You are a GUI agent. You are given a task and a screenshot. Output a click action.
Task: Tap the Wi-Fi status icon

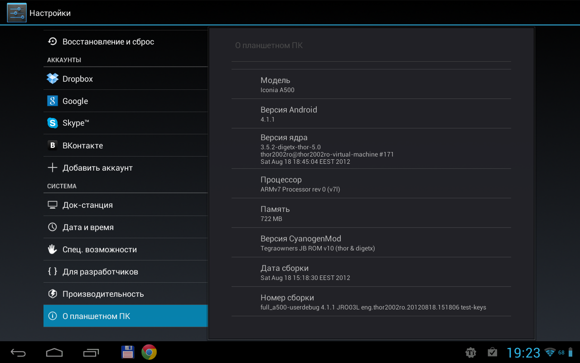550,353
